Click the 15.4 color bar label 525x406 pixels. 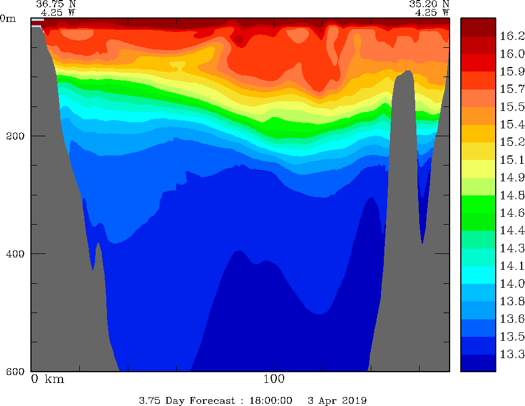click(x=512, y=124)
